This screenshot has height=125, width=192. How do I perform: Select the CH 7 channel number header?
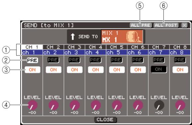(159, 47)
